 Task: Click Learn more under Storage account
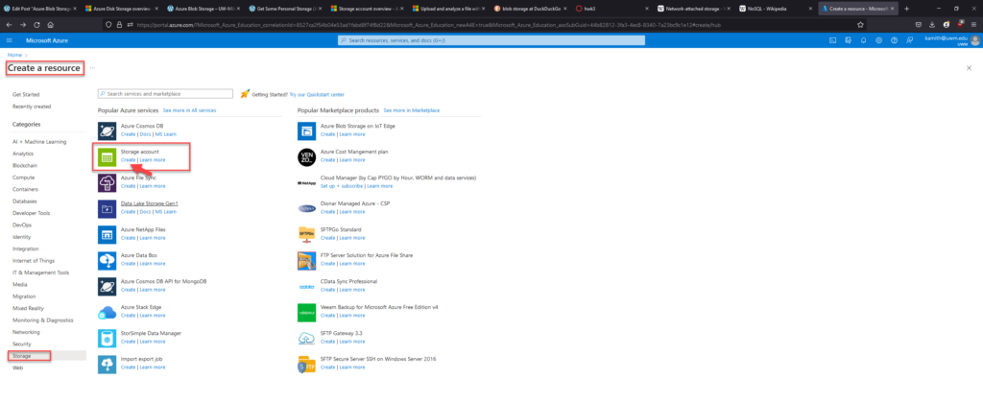pyautogui.click(x=153, y=160)
